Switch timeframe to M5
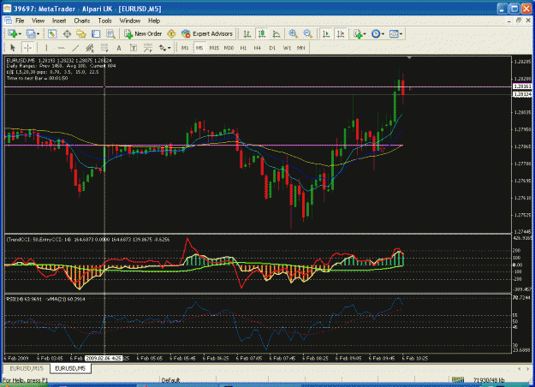The image size is (535, 387). tap(199, 48)
